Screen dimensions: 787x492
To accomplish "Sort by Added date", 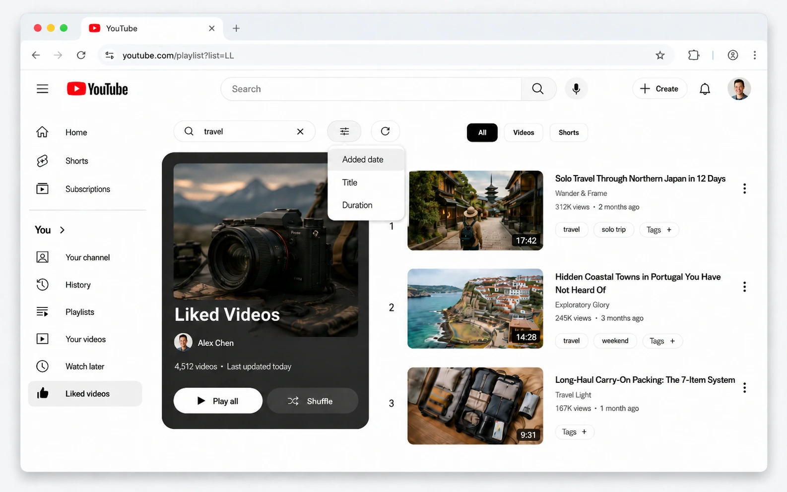I will 366,160.
